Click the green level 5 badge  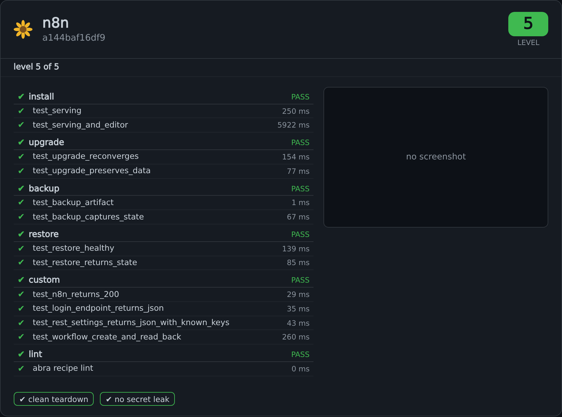[528, 24]
